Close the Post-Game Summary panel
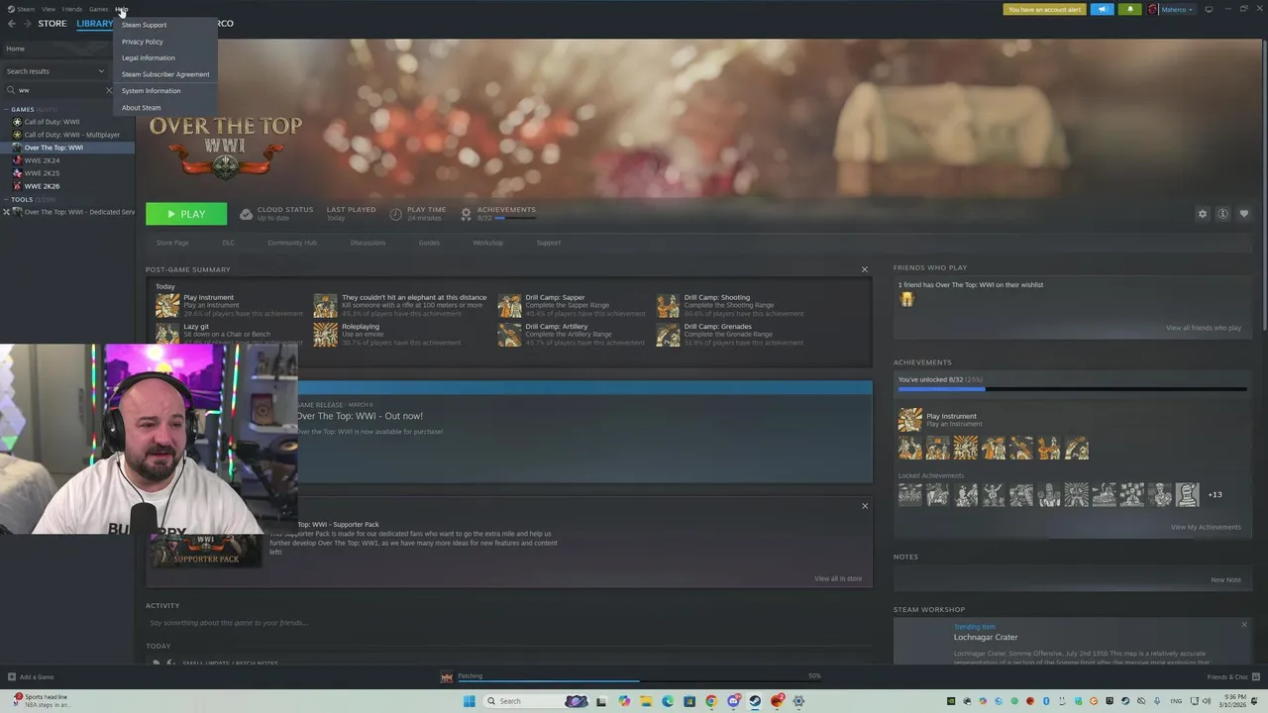Screen dimensions: 1268x713 pos(864,269)
